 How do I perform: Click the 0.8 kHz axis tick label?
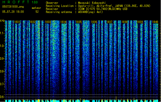click(2, 71)
